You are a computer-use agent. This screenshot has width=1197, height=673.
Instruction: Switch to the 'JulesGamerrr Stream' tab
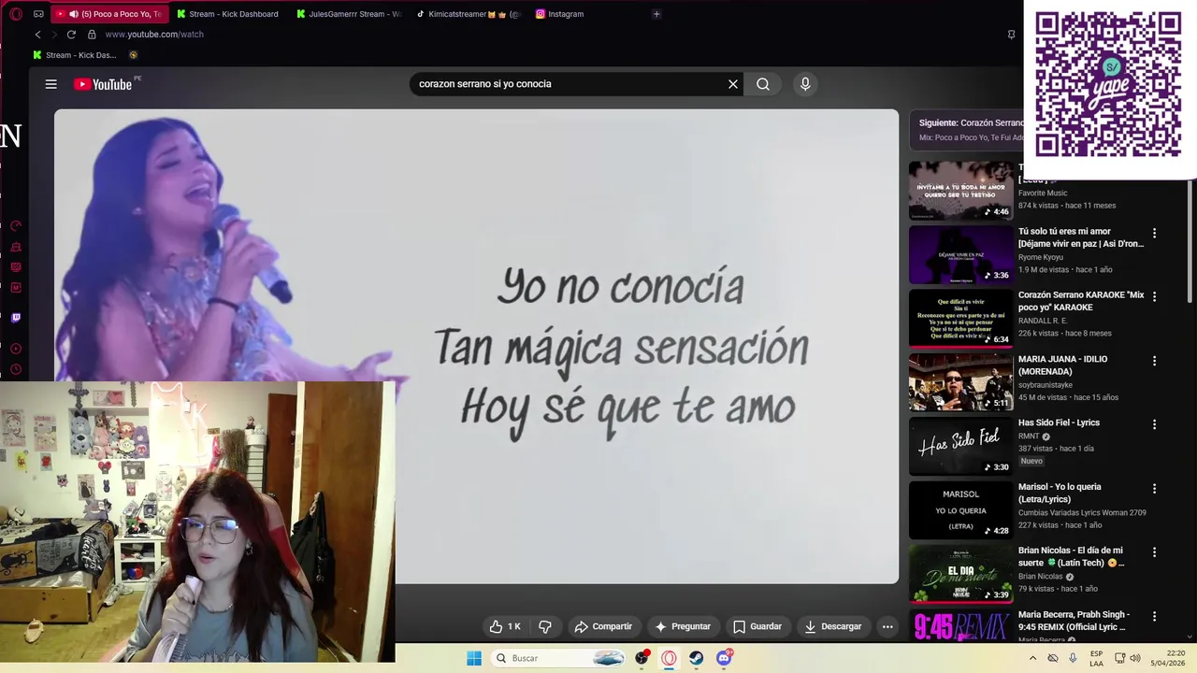click(347, 14)
